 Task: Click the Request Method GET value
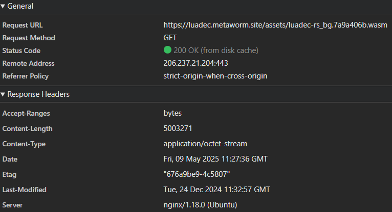[x=170, y=38]
